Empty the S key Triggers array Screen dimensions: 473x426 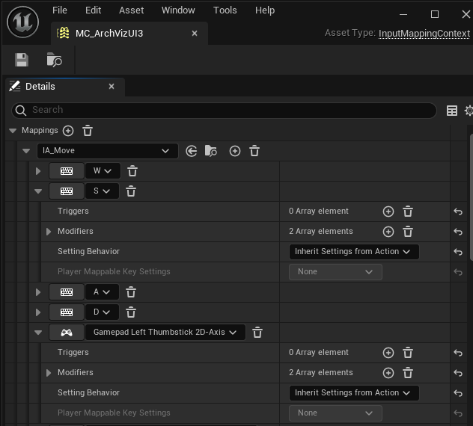pyautogui.click(x=408, y=212)
